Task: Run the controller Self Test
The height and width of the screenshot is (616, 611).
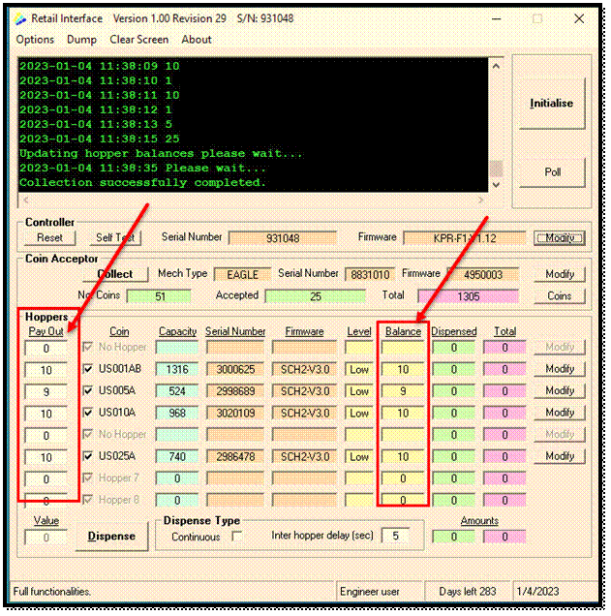Action: [115, 237]
